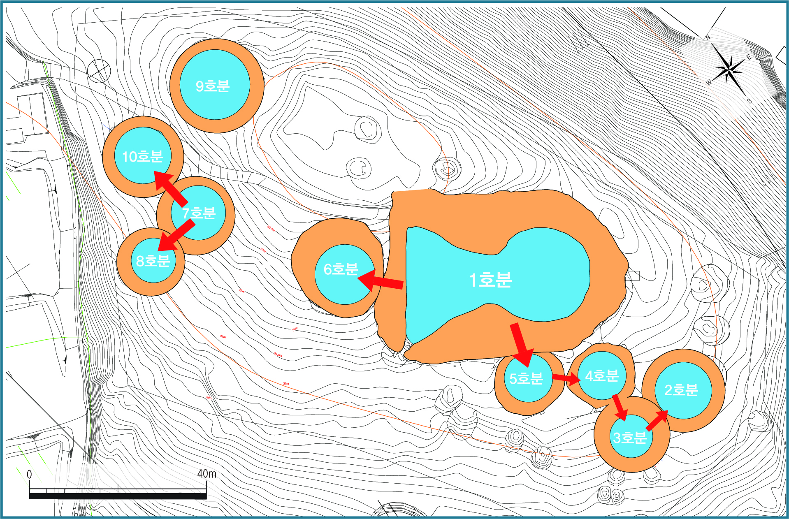Screen dimensions: 789x519
Task: Click the W letter on the compass
Action: click(709, 82)
